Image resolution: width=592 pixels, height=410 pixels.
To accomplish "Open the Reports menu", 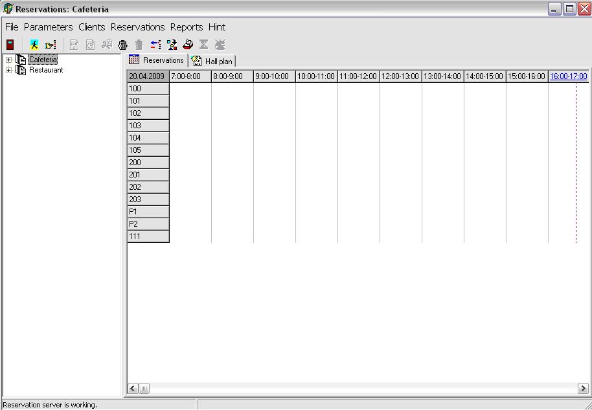I will click(187, 27).
